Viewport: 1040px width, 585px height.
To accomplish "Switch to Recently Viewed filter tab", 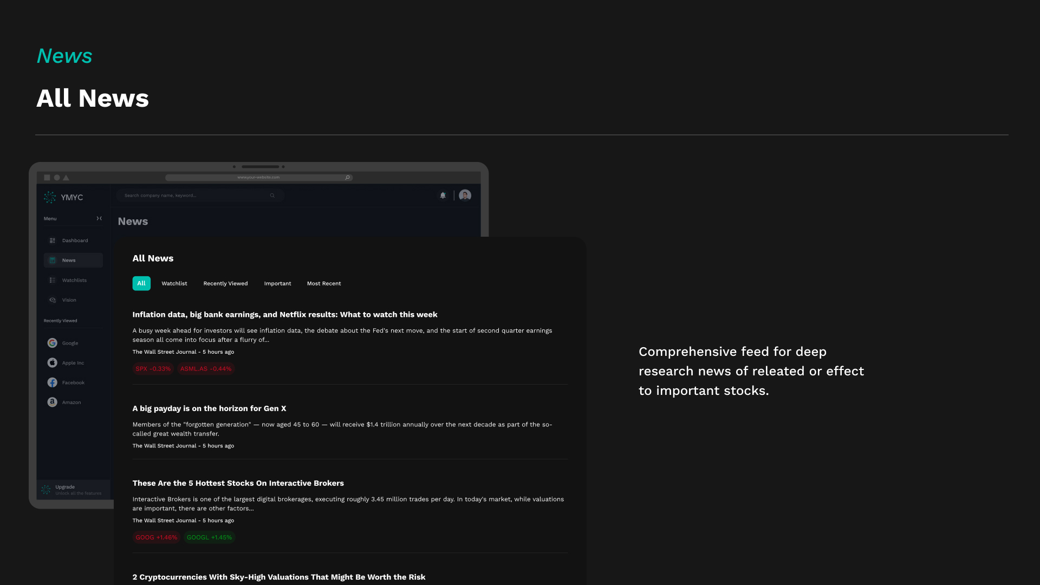I will pyautogui.click(x=225, y=283).
